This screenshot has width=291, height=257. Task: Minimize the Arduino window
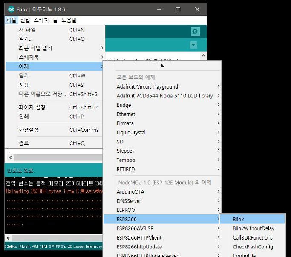(x=159, y=9)
